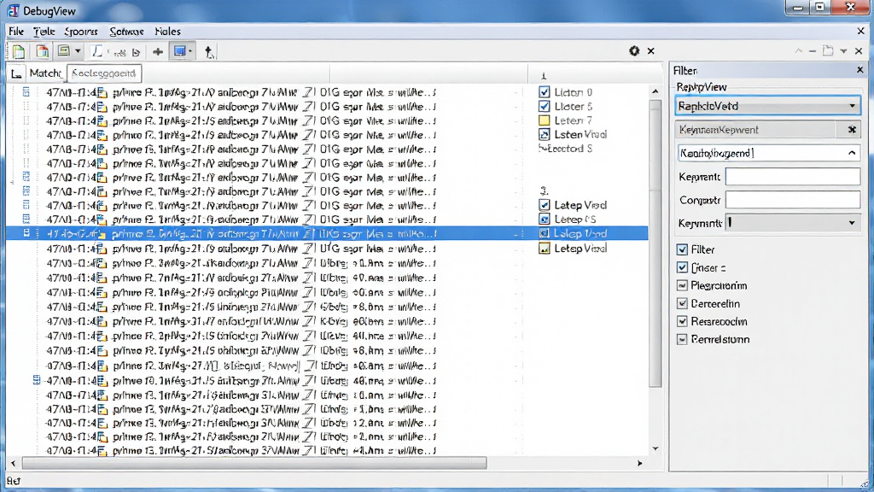Click the log list's scroll-down arrow
Viewport: 874px width, 492px height.
pos(655,448)
